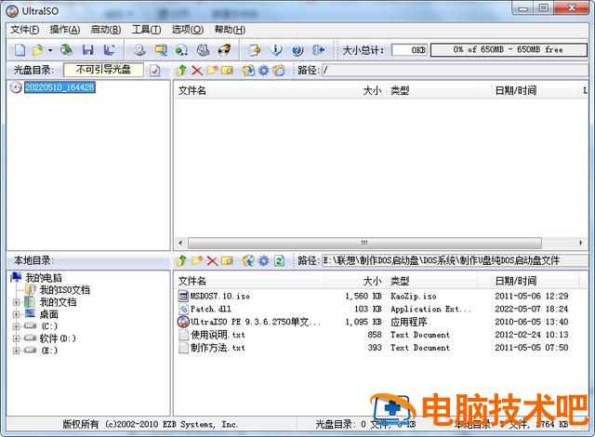Select the MSDOS7.10.iso file

pyautogui.click(x=220, y=297)
